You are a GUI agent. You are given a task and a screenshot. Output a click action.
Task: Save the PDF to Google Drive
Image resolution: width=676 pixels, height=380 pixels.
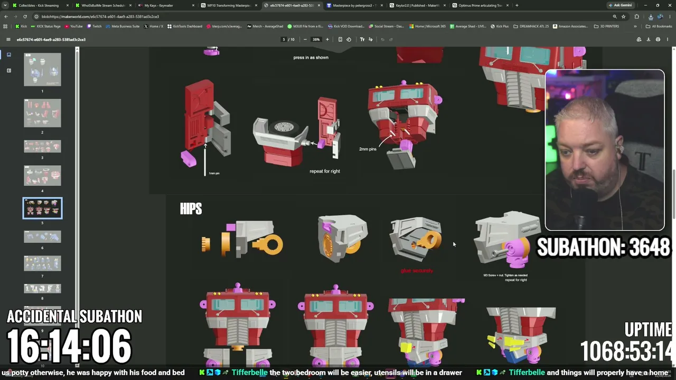[x=639, y=40]
